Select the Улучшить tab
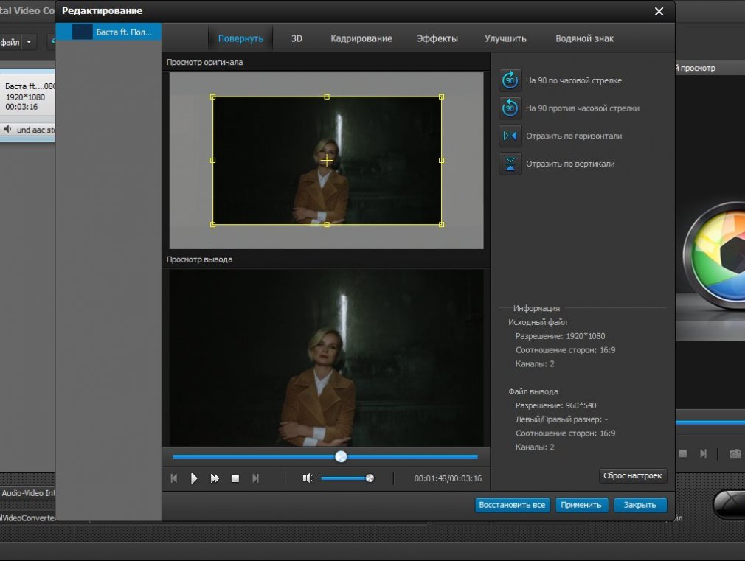This screenshot has width=745, height=561. (505, 38)
